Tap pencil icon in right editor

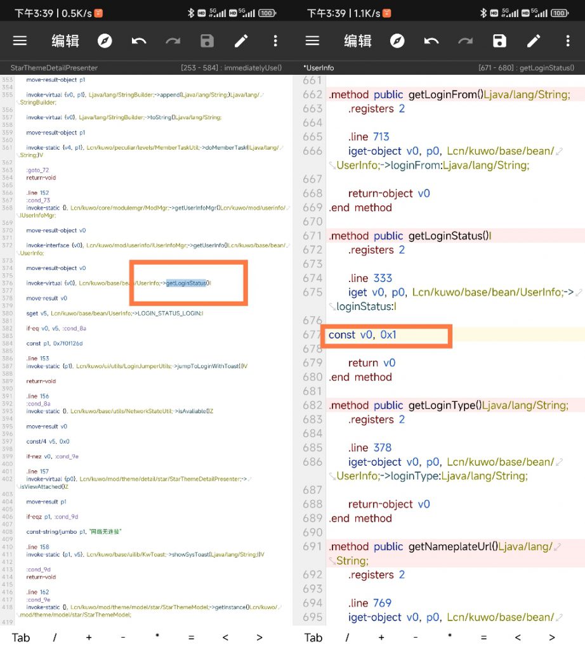coord(534,41)
